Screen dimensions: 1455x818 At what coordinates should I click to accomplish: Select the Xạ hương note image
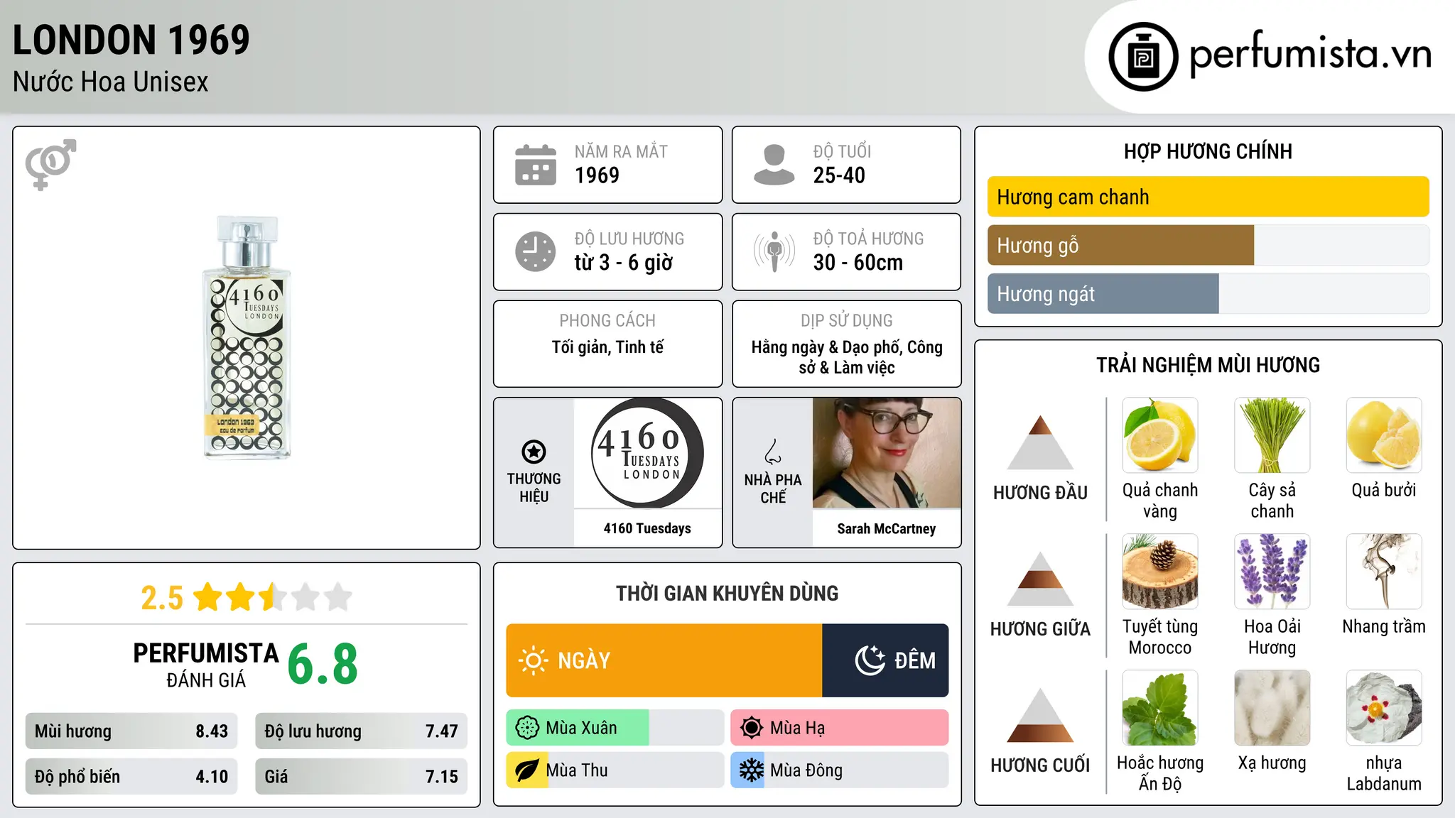(1272, 707)
